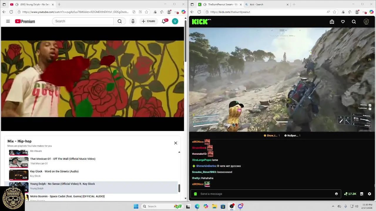
Task: Start YouTube voice search with the microphone
Action: click(133, 21)
